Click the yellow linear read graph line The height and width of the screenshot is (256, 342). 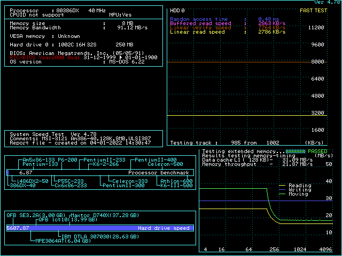[247, 116]
